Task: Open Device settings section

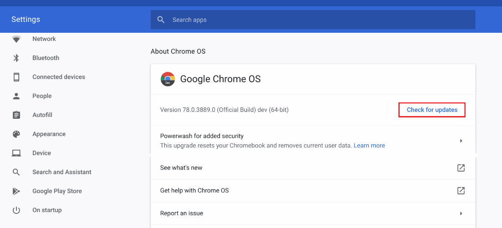Action: 42,153
